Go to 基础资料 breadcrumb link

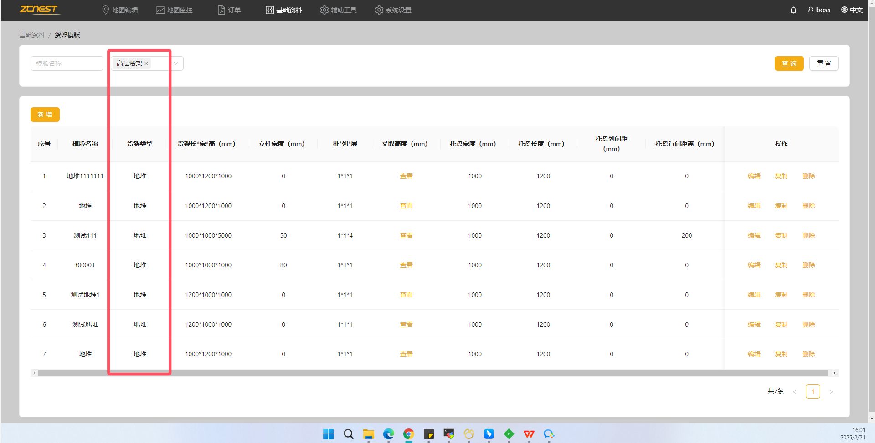32,35
